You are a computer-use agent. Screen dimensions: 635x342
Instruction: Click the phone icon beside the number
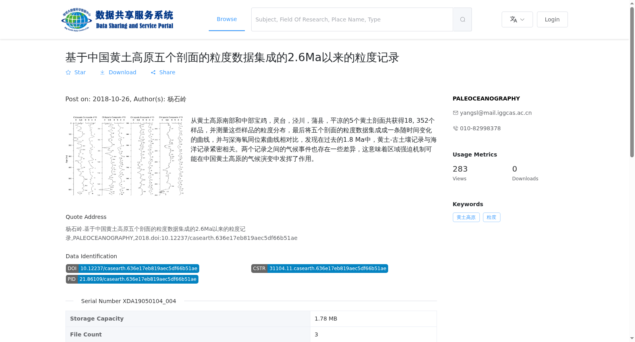(456, 128)
